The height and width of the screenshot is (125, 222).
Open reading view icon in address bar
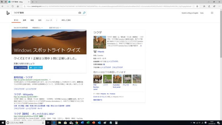coord(193,6)
